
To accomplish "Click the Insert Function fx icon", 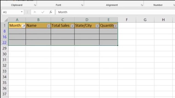I will [51, 12].
